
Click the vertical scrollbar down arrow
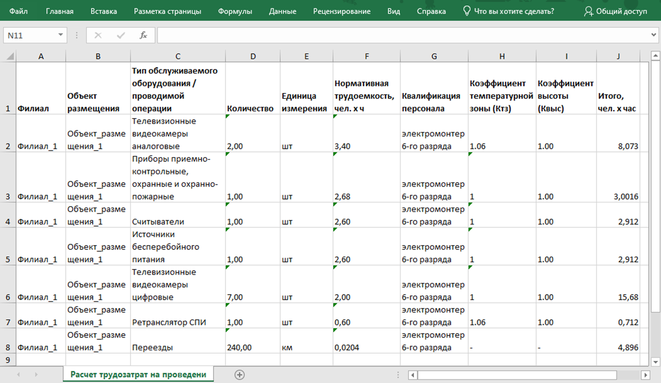(x=656, y=362)
